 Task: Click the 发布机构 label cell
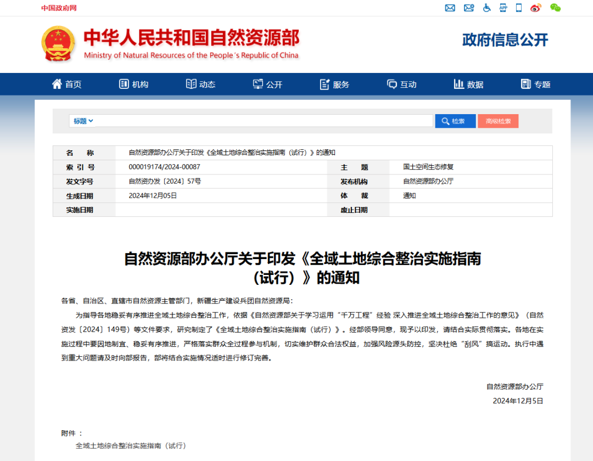click(358, 181)
